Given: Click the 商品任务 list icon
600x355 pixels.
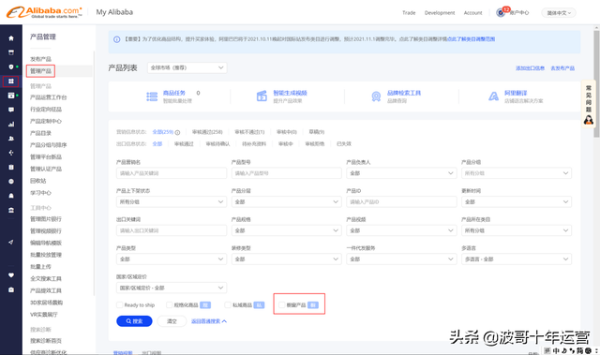Looking at the screenshot, I should pos(152,96).
